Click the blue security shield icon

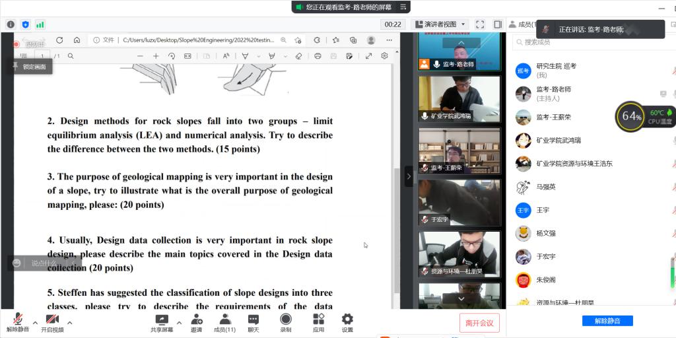[x=26, y=24]
